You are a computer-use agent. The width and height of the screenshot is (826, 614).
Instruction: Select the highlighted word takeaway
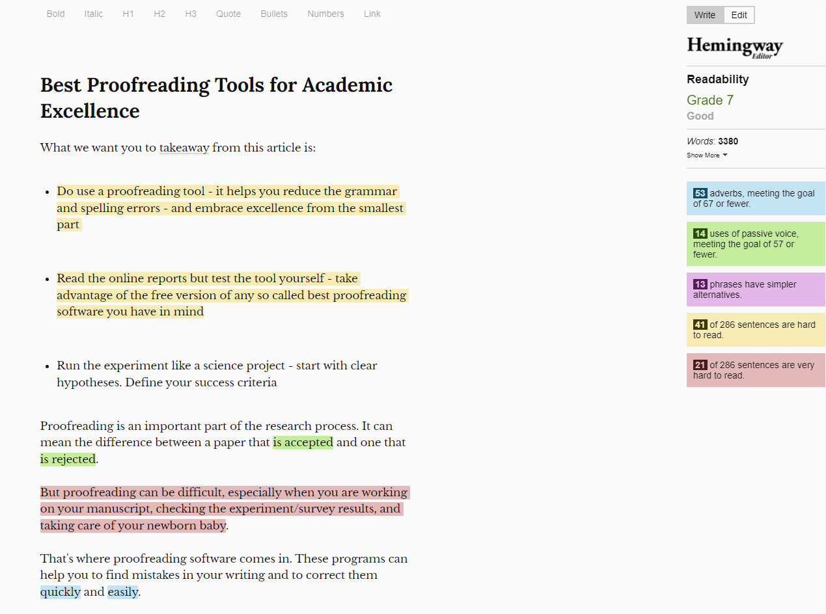[x=184, y=148]
